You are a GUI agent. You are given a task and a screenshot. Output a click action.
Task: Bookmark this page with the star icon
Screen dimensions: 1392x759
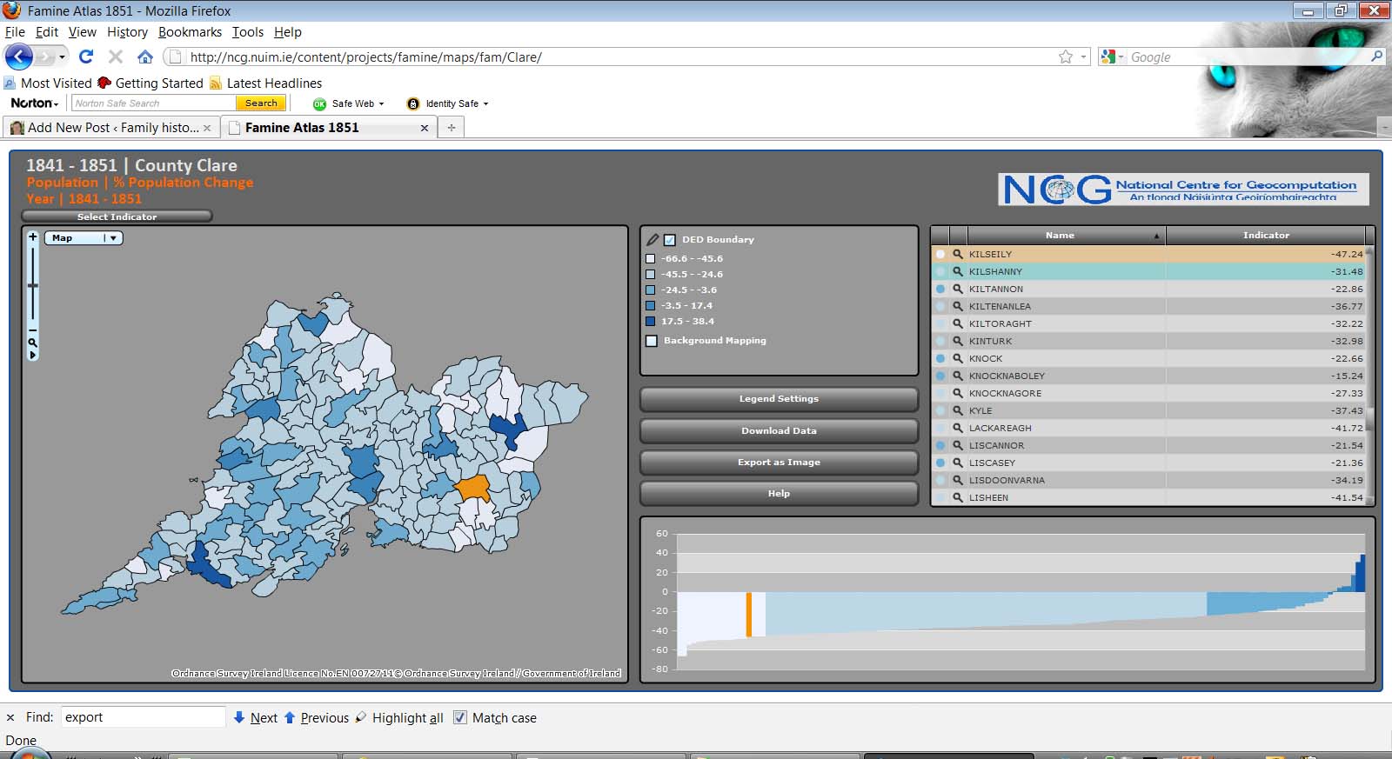[x=1065, y=57]
